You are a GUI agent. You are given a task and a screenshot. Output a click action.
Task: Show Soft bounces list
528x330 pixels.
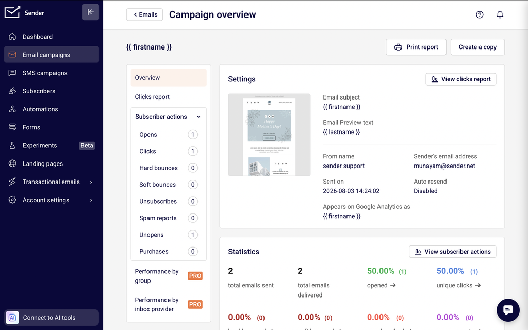click(169, 185)
